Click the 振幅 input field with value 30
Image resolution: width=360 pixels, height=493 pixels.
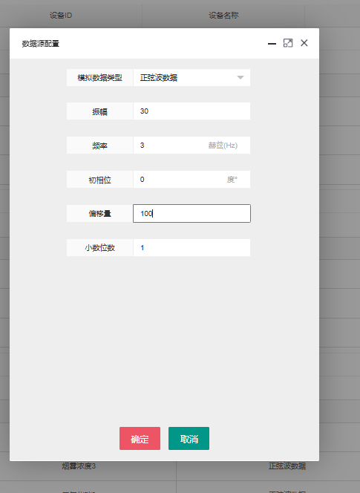pos(192,111)
